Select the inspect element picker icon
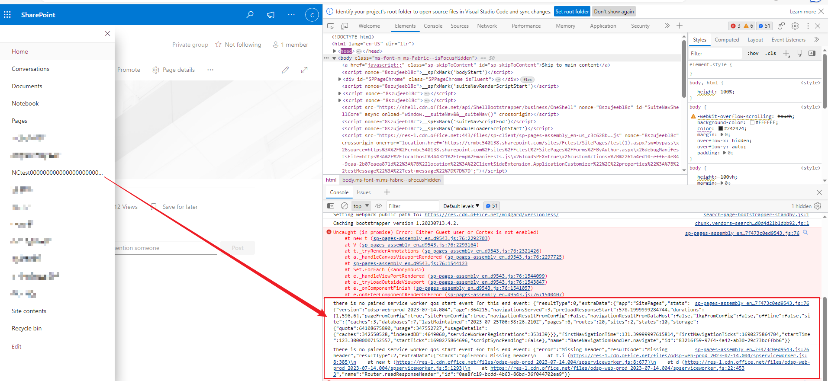The height and width of the screenshot is (381, 828). [331, 26]
